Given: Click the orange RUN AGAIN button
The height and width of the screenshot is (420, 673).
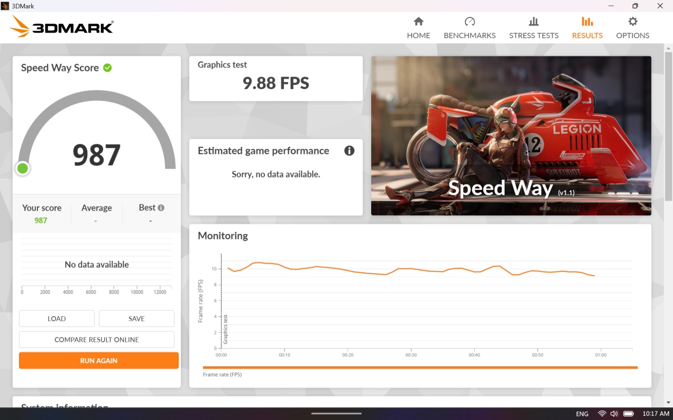Looking at the screenshot, I should [x=99, y=361].
